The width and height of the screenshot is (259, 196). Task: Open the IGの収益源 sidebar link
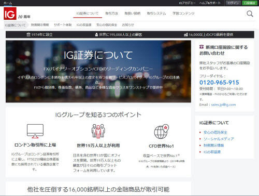[212, 152]
